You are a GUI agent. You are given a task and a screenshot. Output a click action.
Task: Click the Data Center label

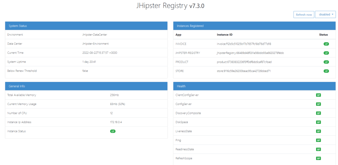(15, 43)
